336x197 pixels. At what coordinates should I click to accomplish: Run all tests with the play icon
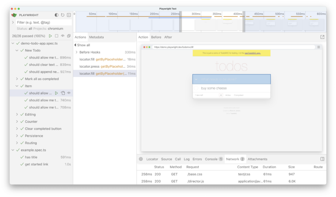coord(50,36)
